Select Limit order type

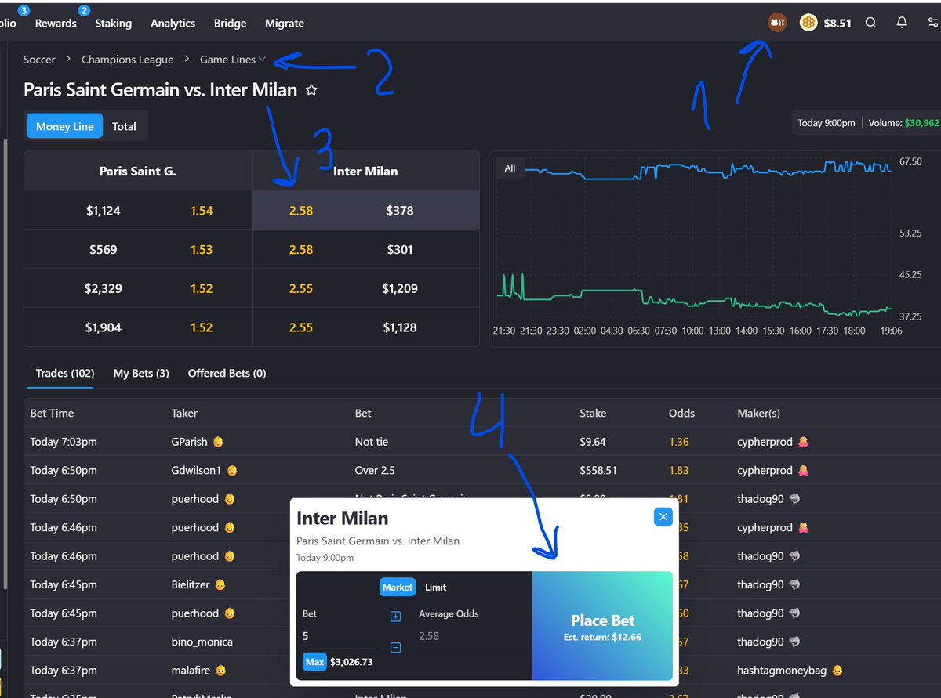pyautogui.click(x=436, y=587)
